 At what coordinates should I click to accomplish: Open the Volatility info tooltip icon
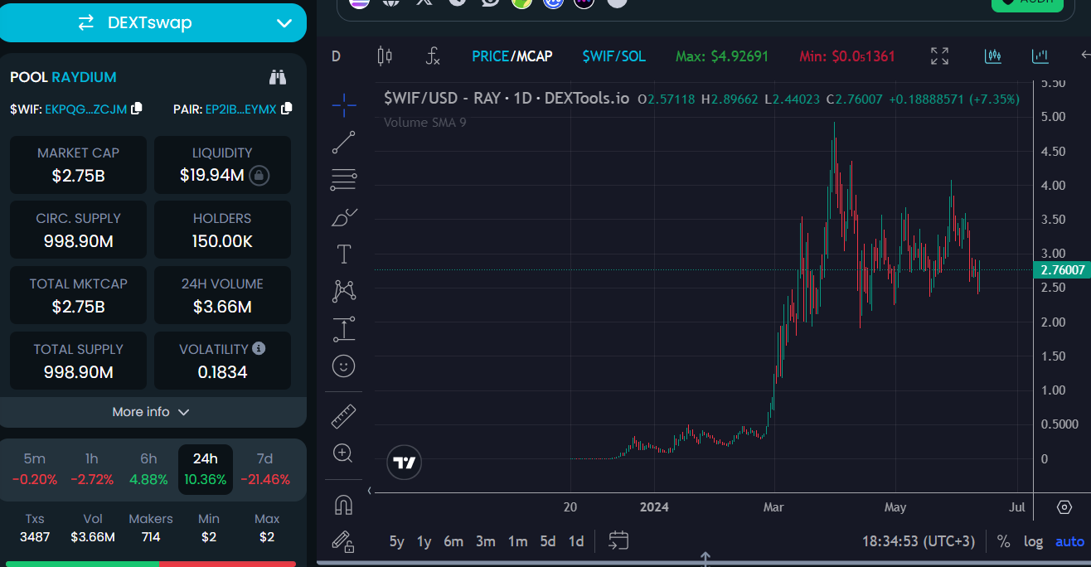[259, 349]
